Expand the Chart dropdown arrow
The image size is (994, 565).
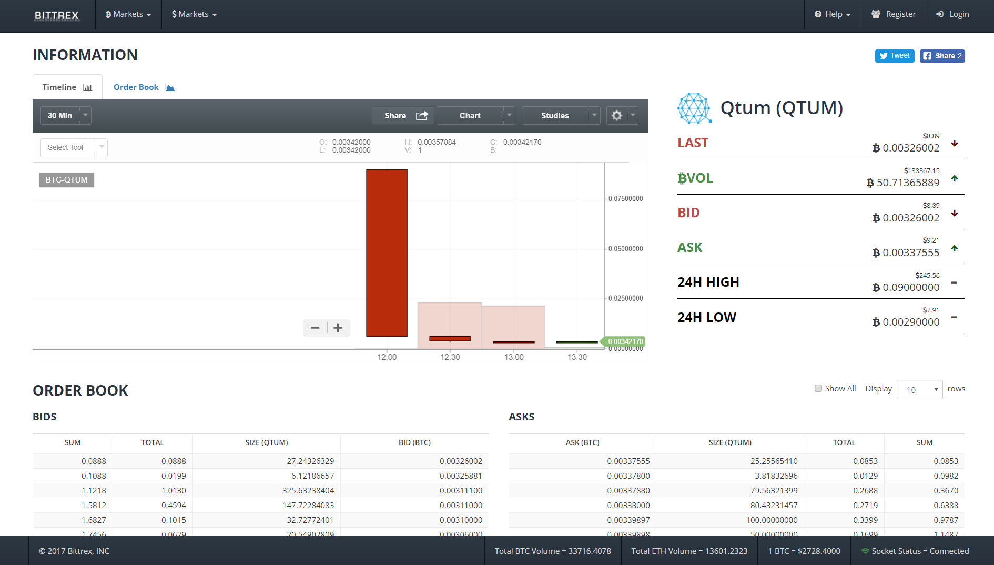(509, 116)
